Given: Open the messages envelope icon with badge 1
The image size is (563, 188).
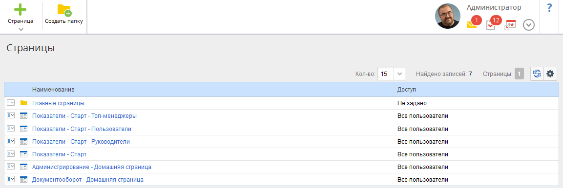Looking at the screenshot, I should click(x=472, y=24).
